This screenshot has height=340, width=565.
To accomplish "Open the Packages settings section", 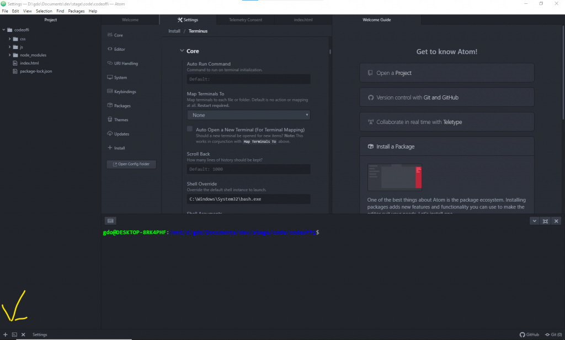I will tap(119, 106).
